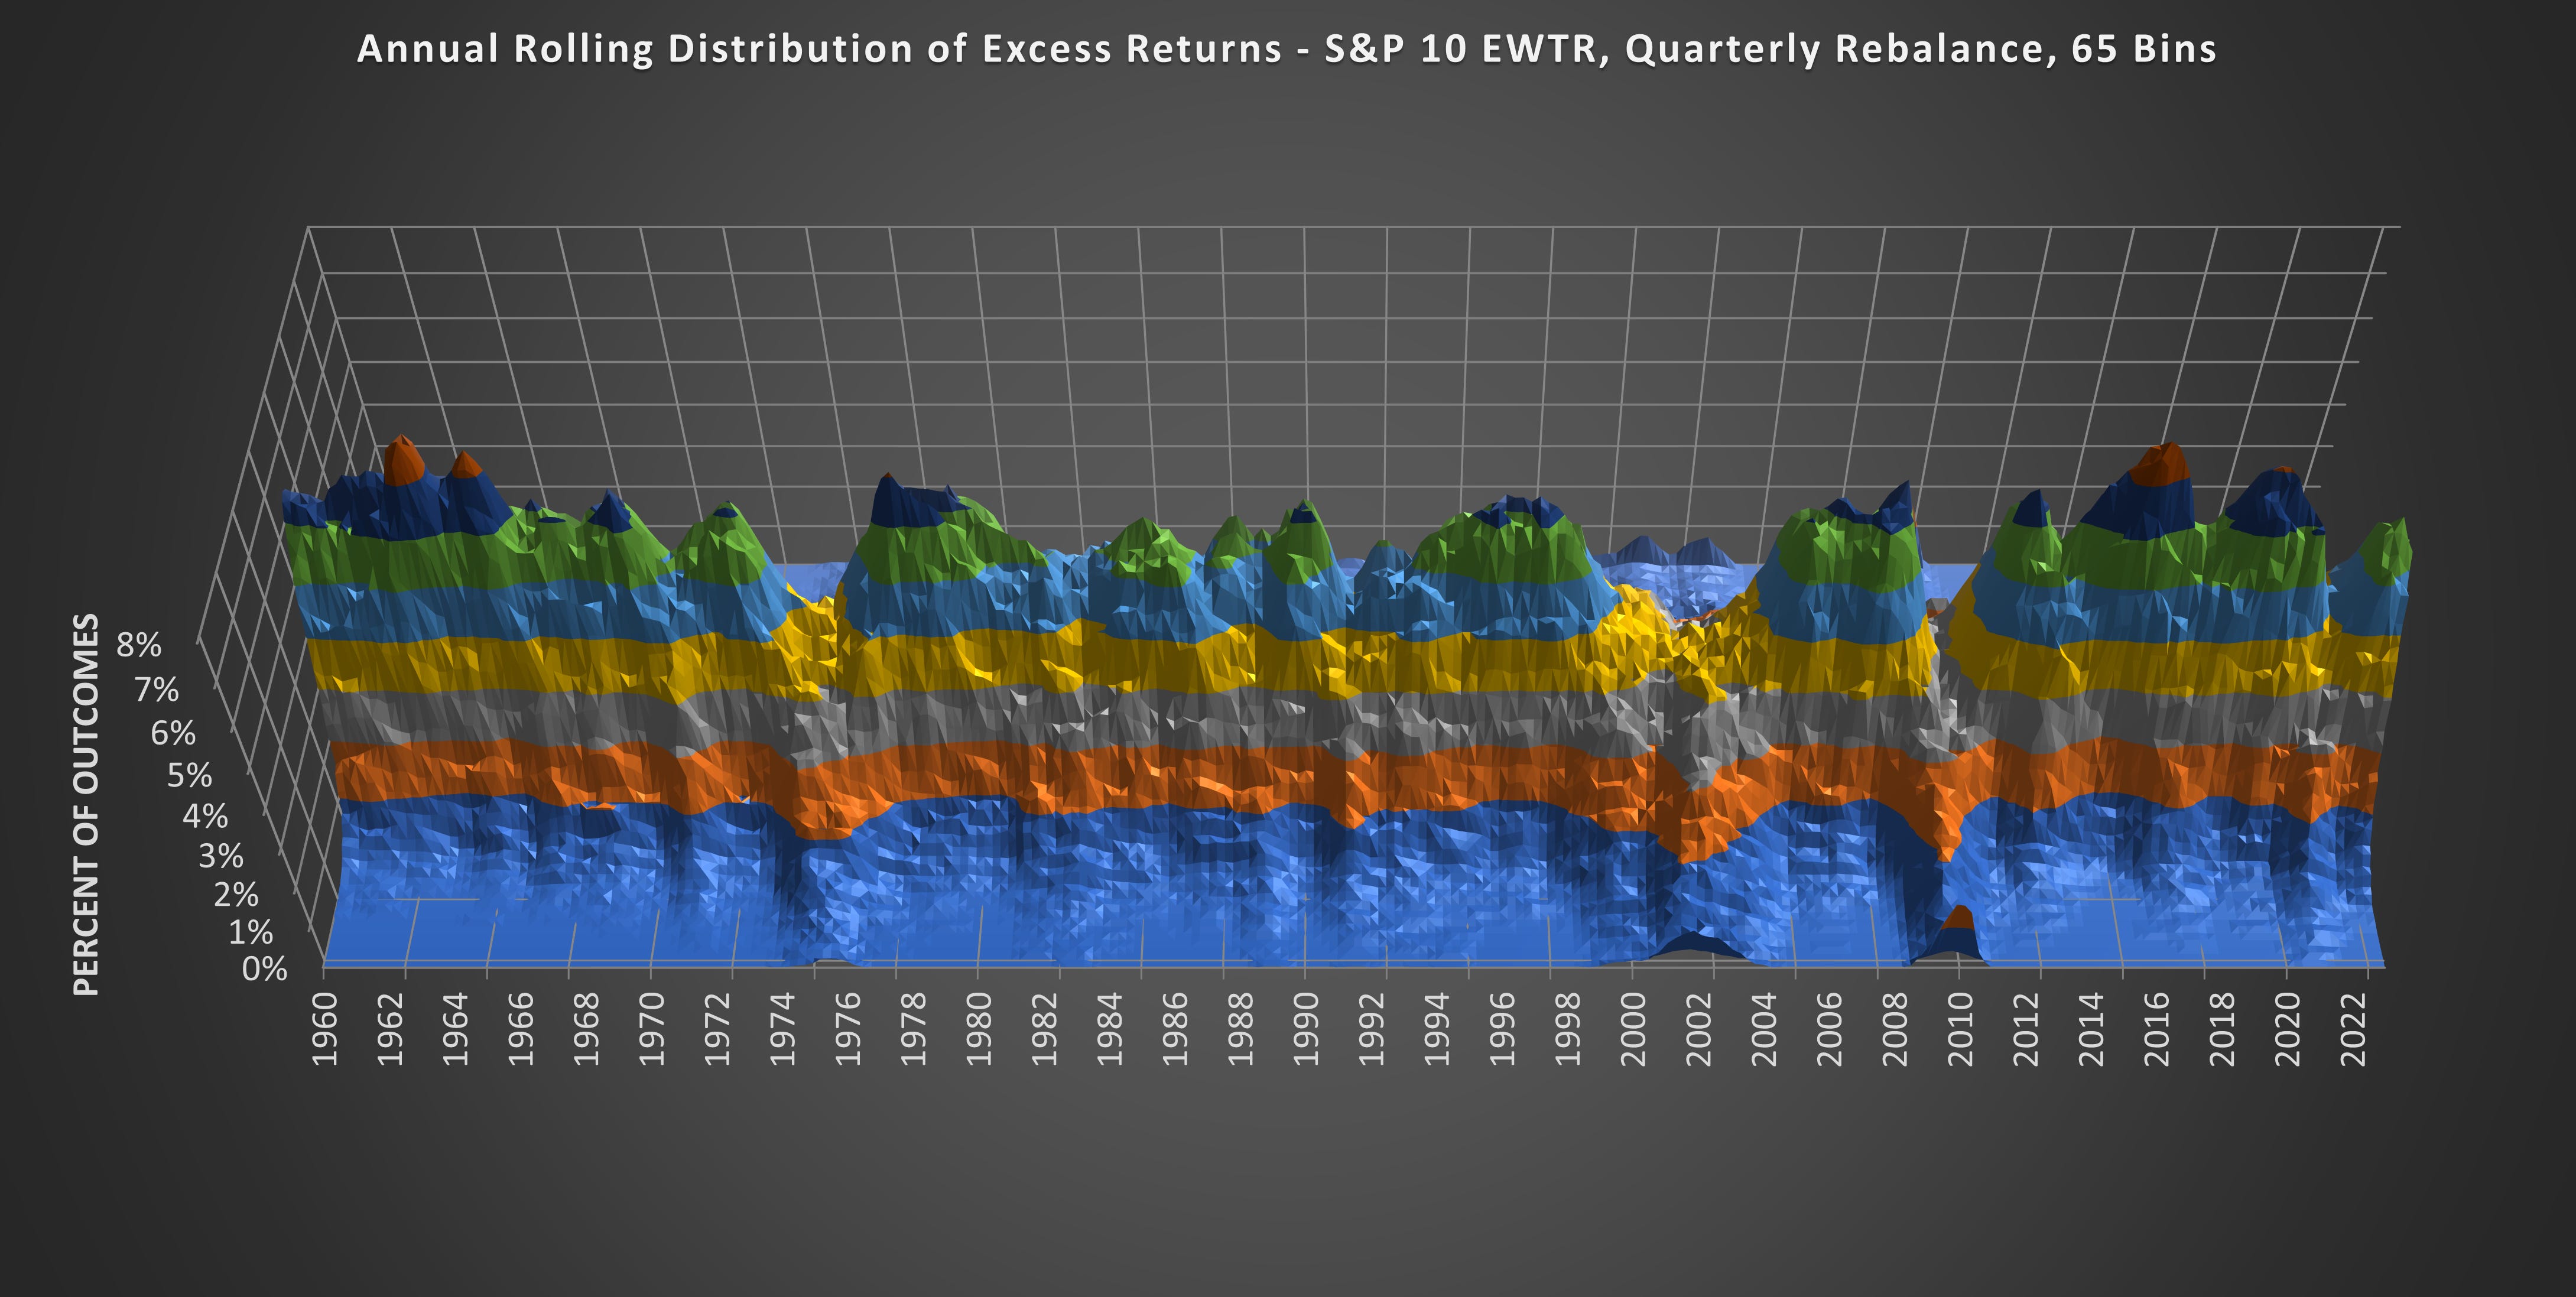Image resolution: width=2576 pixels, height=1297 pixels.
Task: Click the 2000 x-axis label
Action: point(1633,1029)
